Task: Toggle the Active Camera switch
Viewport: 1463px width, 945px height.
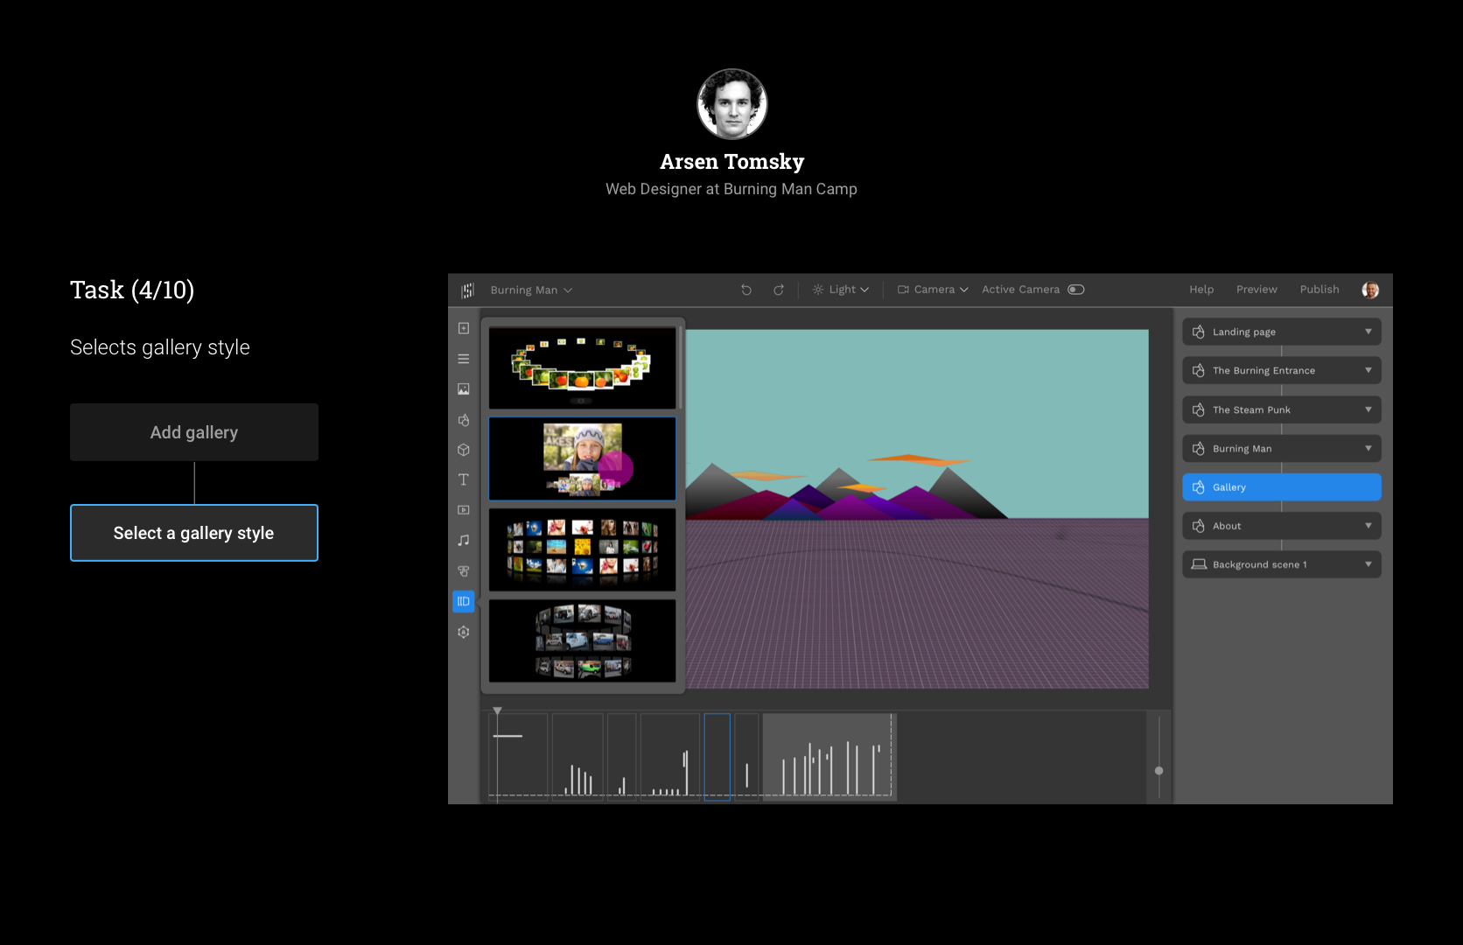Action: (1076, 290)
